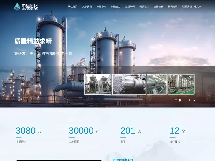Navigate to 产品中心 page
This screenshot has height=161, width=215.
click(x=101, y=7)
